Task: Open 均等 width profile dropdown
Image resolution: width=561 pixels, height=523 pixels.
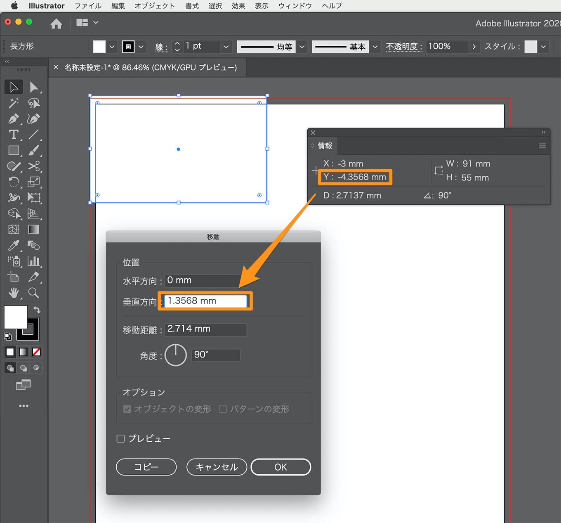Action: (x=302, y=47)
